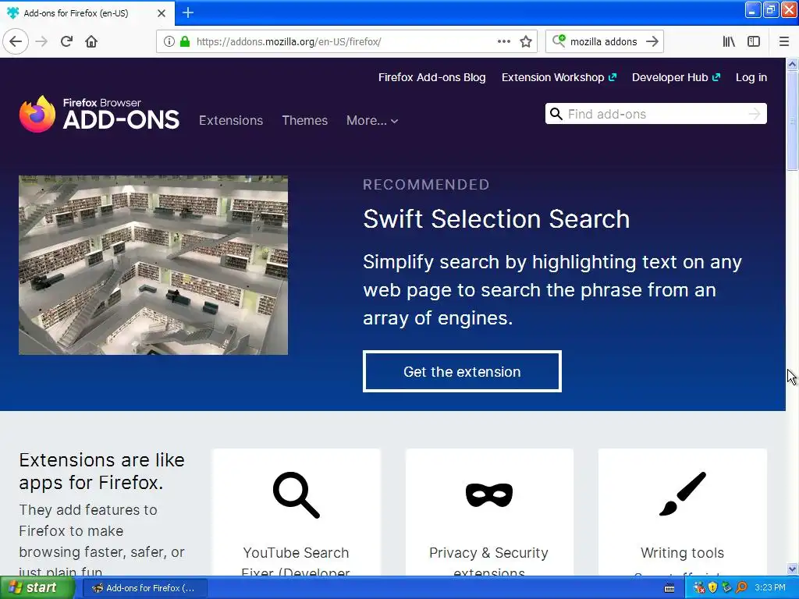
Task: Open page actions three-dots menu
Action: pyautogui.click(x=503, y=41)
